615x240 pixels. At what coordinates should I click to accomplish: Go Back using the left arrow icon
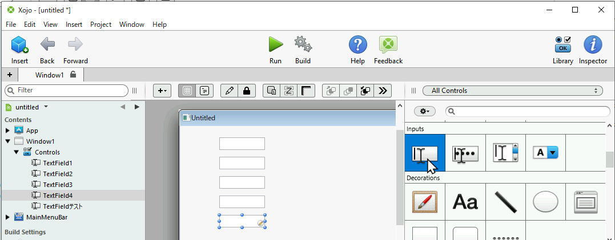point(47,44)
